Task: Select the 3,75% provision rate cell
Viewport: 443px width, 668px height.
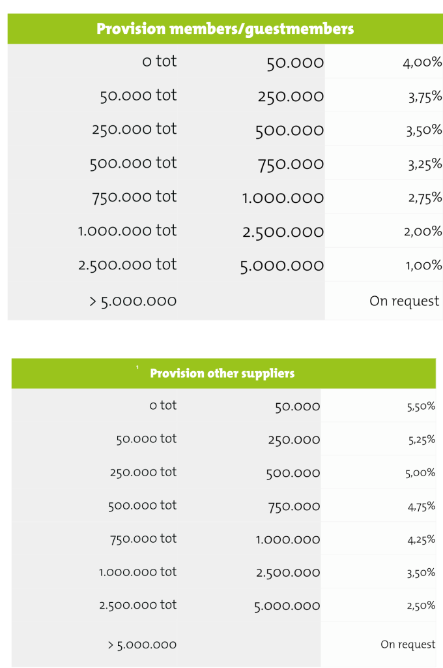Action: [x=425, y=97]
